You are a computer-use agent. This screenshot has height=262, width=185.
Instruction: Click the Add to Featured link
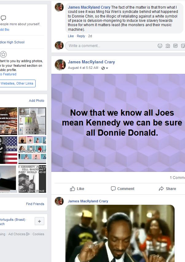point(8,74)
